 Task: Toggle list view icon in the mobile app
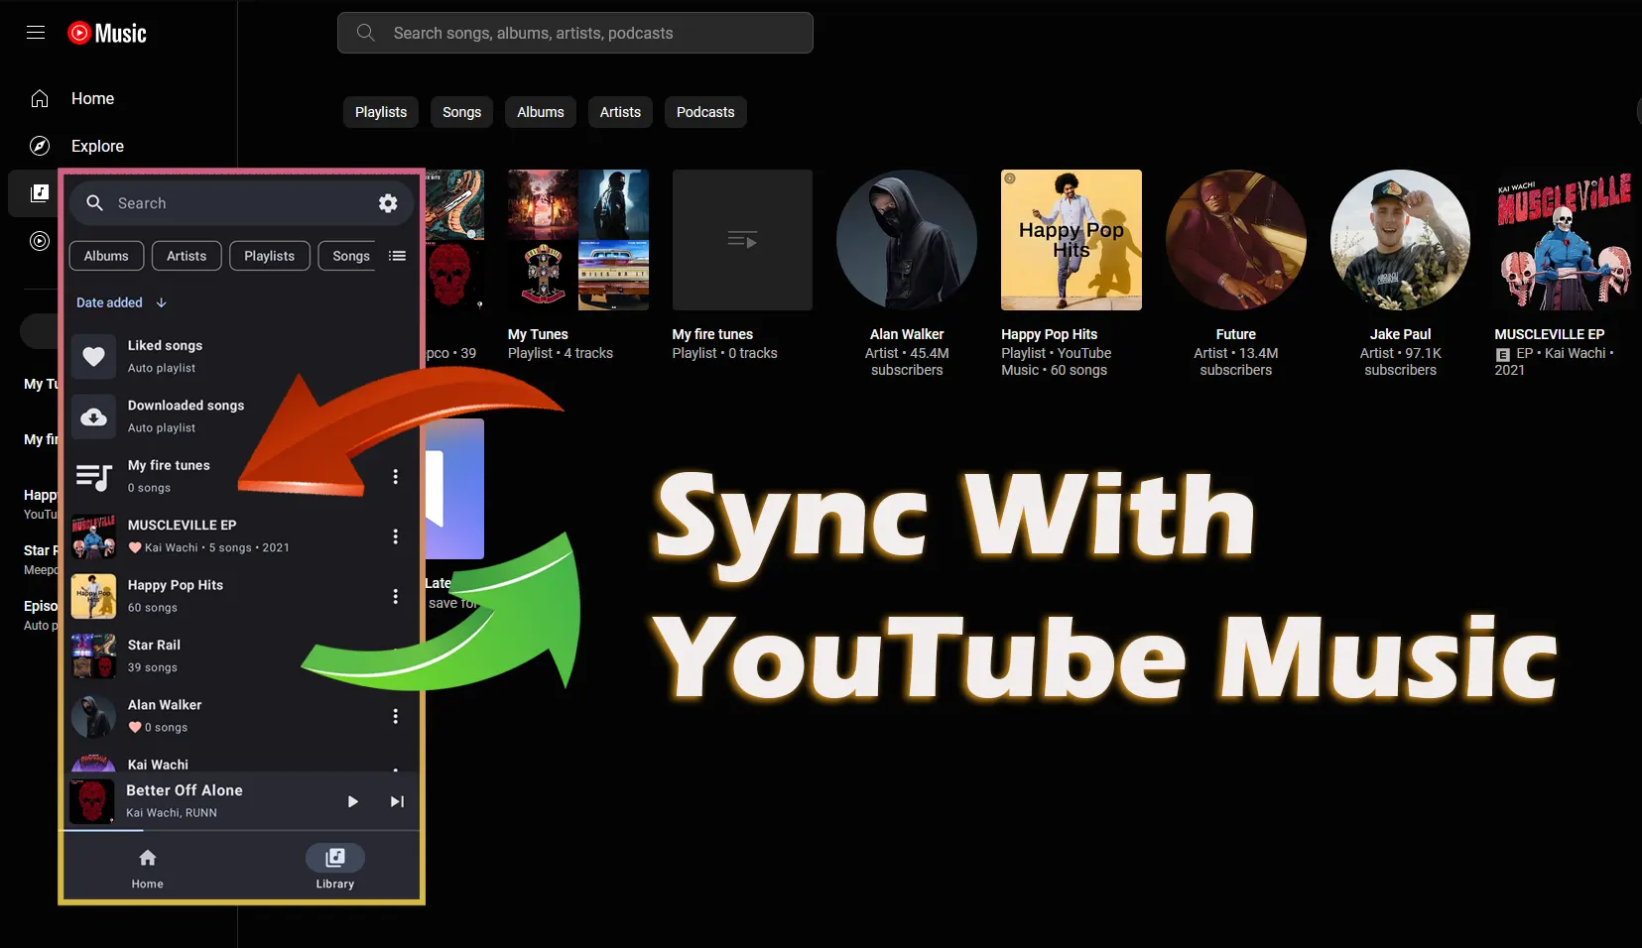[398, 256]
